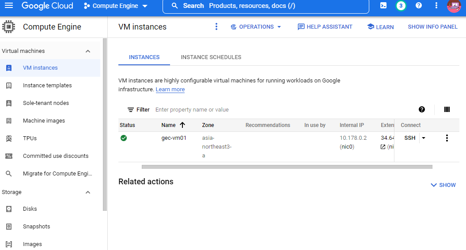The height and width of the screenshot is (250, 466).
Task: Open the Compute Engine project dropdown
Action: tap(116, 6)
